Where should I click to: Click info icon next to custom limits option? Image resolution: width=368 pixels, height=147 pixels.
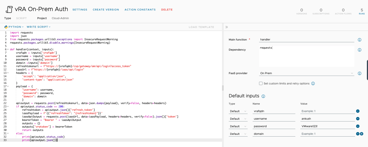313,84
